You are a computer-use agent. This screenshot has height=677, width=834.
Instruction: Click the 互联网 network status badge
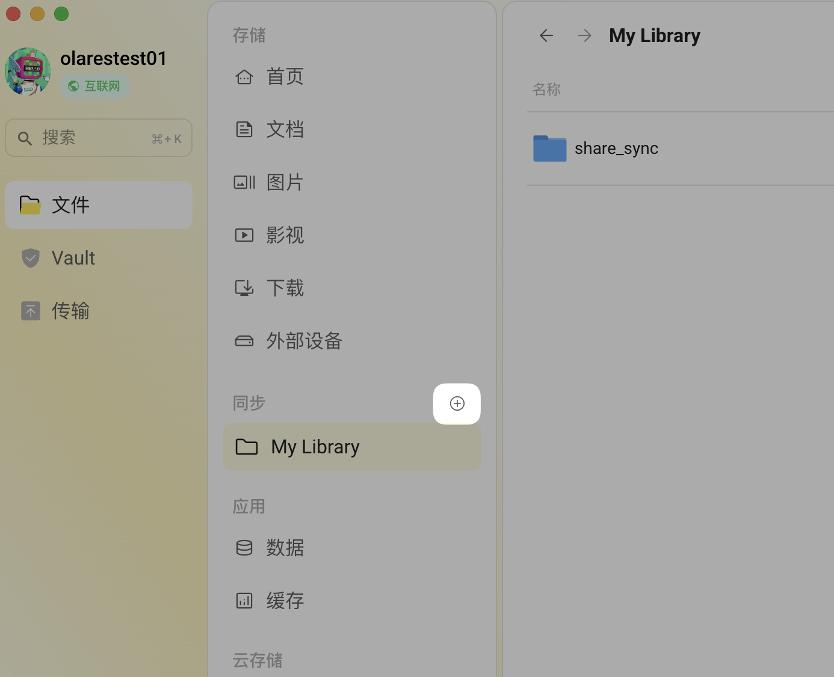pyautogui.click(x=94, y=86)
